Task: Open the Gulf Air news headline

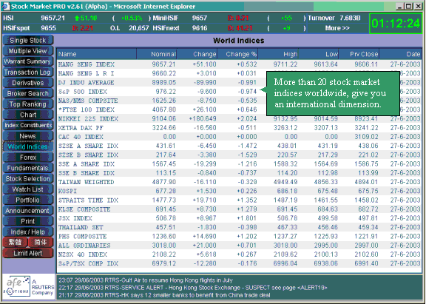Action: click(146, 280)
